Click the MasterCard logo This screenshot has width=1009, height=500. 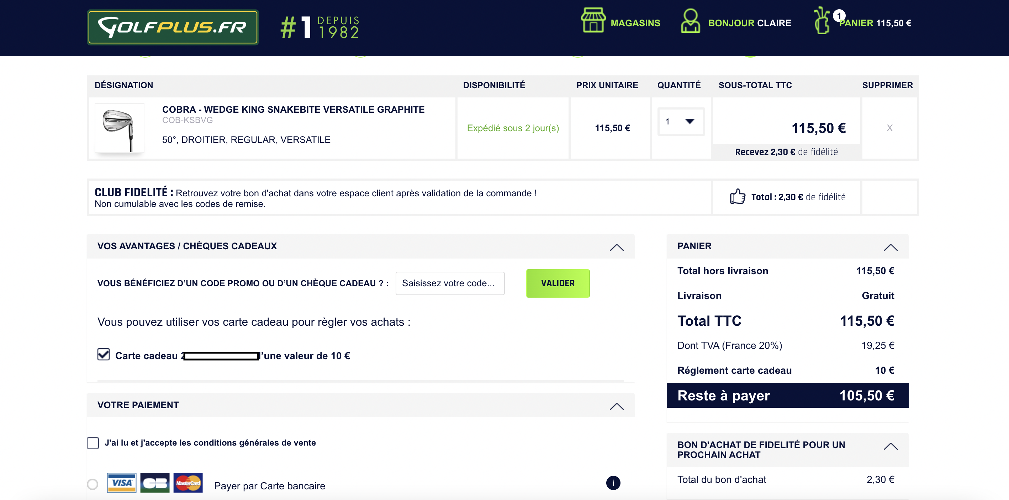tap(188, 483)
